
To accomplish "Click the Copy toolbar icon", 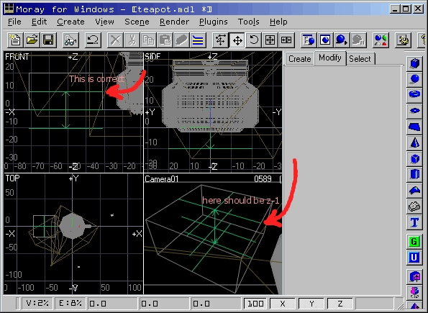I will (x=148, y=40).
